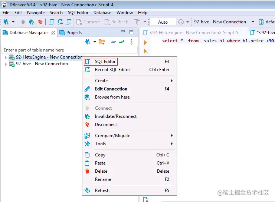Execute SQL statement in new tab icon
The height and width of the screenshot is (202, 275).
point(146,51)
